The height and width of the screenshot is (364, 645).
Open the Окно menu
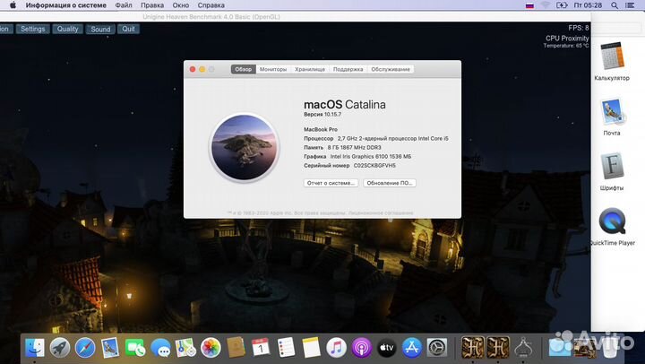tap(181, 5)
